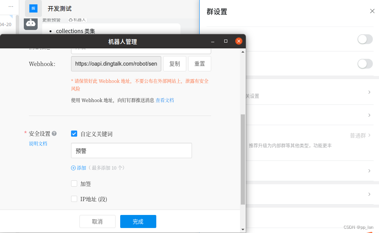Open the 普通群 group type chevron
This screenshot has width=379, height=233.
369,135
